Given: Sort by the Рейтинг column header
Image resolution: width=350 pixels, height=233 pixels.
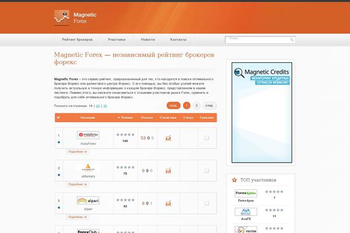Looking at the screenshot, I should (125, 118).
